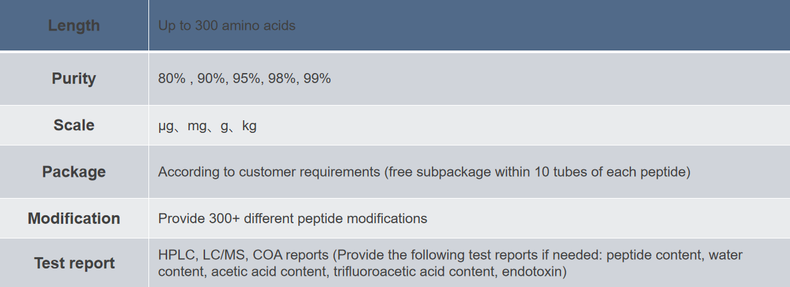Click the scale units μg, mg, g, kg
790x287 pixels.
tap(208, 126)
